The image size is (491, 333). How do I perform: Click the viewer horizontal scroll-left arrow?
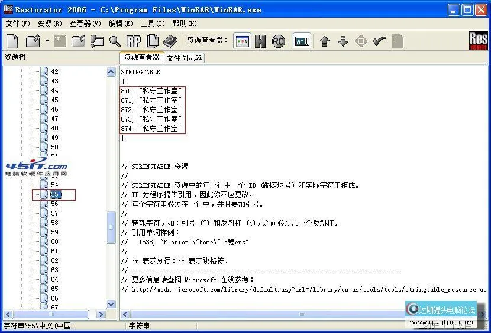[x=125, y=314]
